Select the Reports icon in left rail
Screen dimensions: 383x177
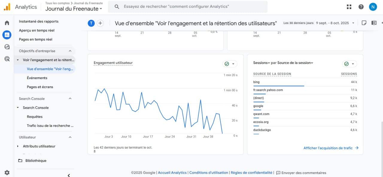click(x=7, y=35)
